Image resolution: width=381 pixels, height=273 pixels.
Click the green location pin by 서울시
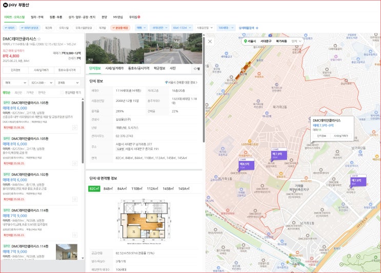(246, 41)
